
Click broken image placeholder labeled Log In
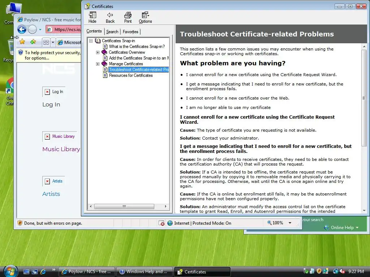pos(54,92)
